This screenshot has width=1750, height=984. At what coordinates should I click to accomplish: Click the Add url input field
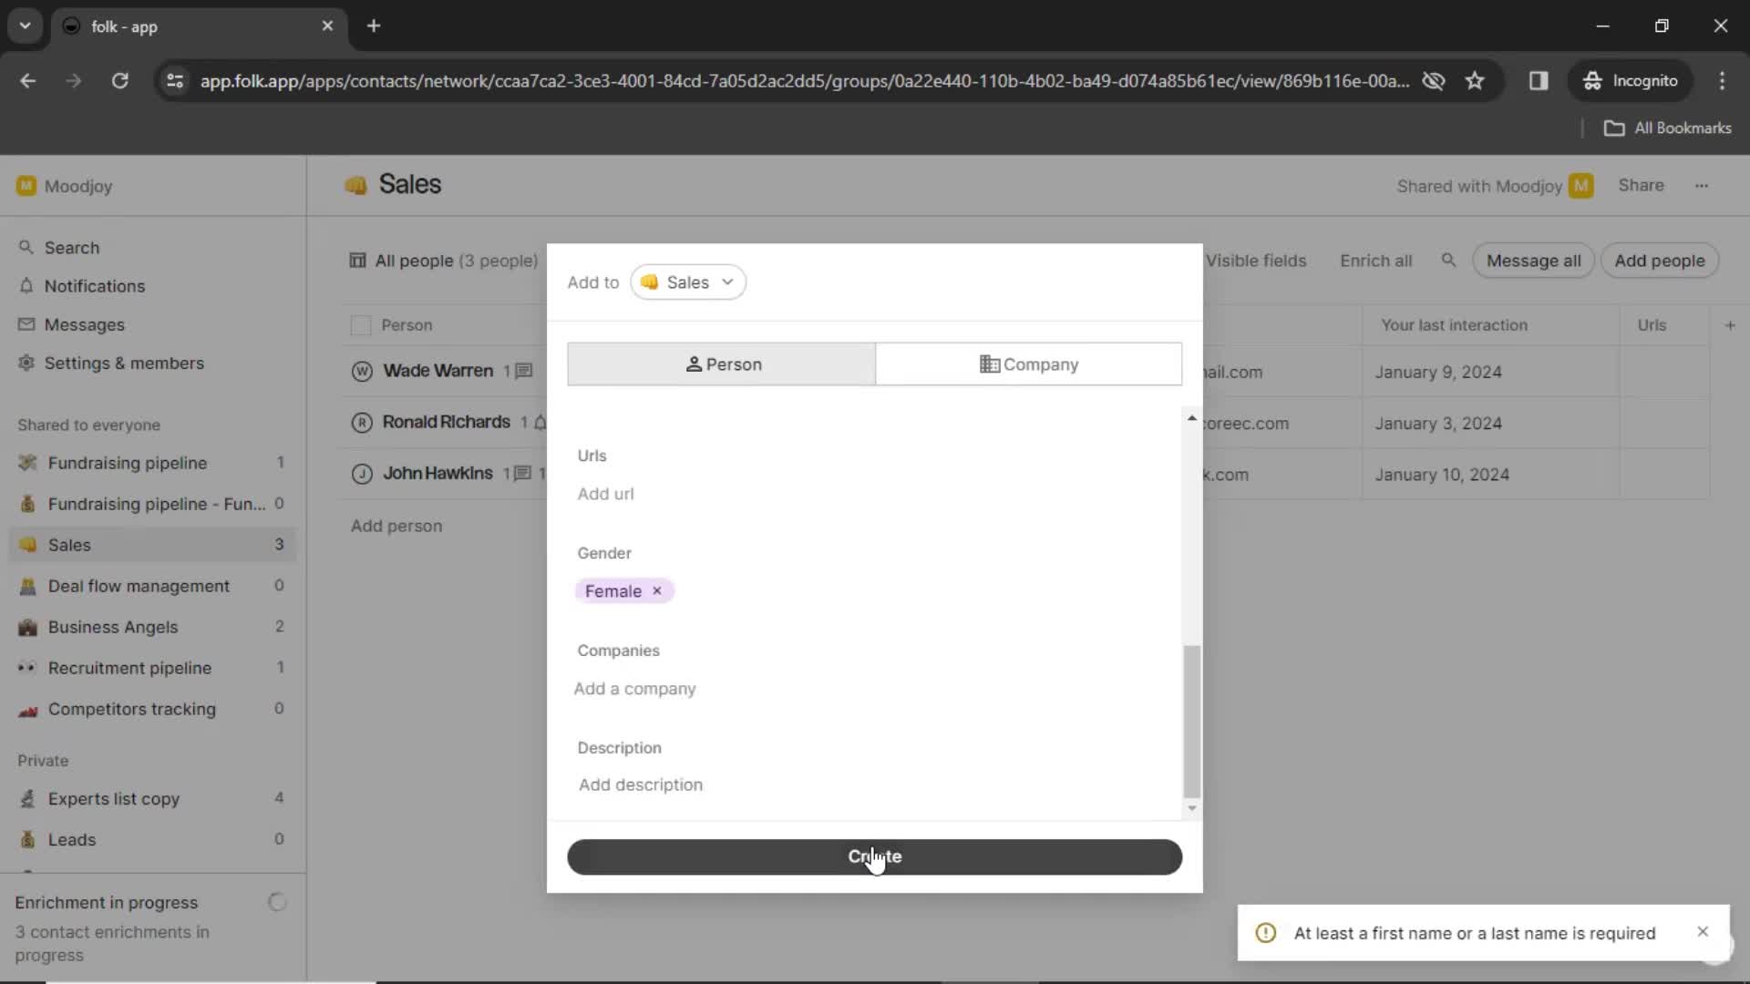(606, 494)
